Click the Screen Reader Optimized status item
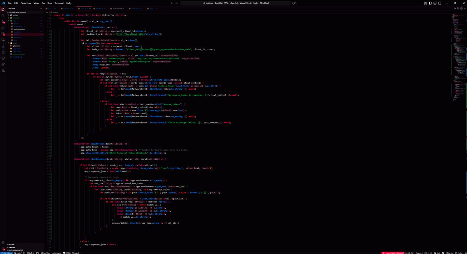 point(393,252)
